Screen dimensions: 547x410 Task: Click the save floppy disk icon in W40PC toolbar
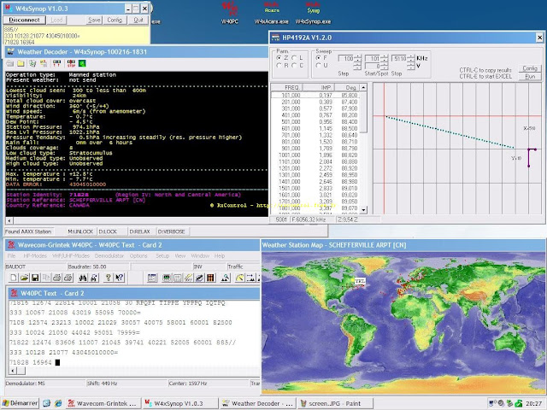click(x=35, y=278)
